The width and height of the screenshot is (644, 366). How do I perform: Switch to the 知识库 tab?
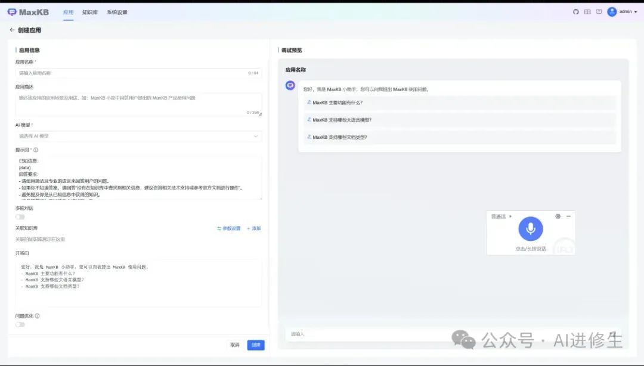tap(90, 13)
